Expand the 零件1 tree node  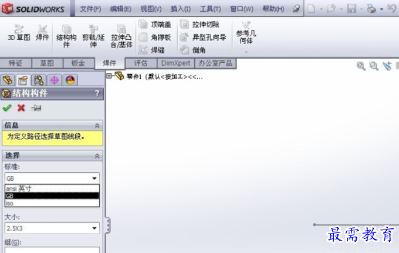[109, 76]
